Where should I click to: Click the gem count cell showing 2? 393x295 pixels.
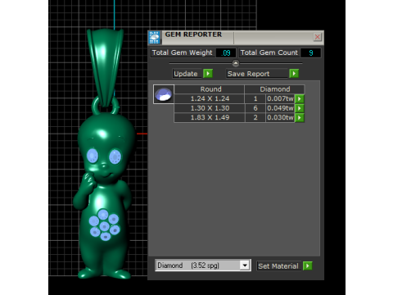click(255, 118)
